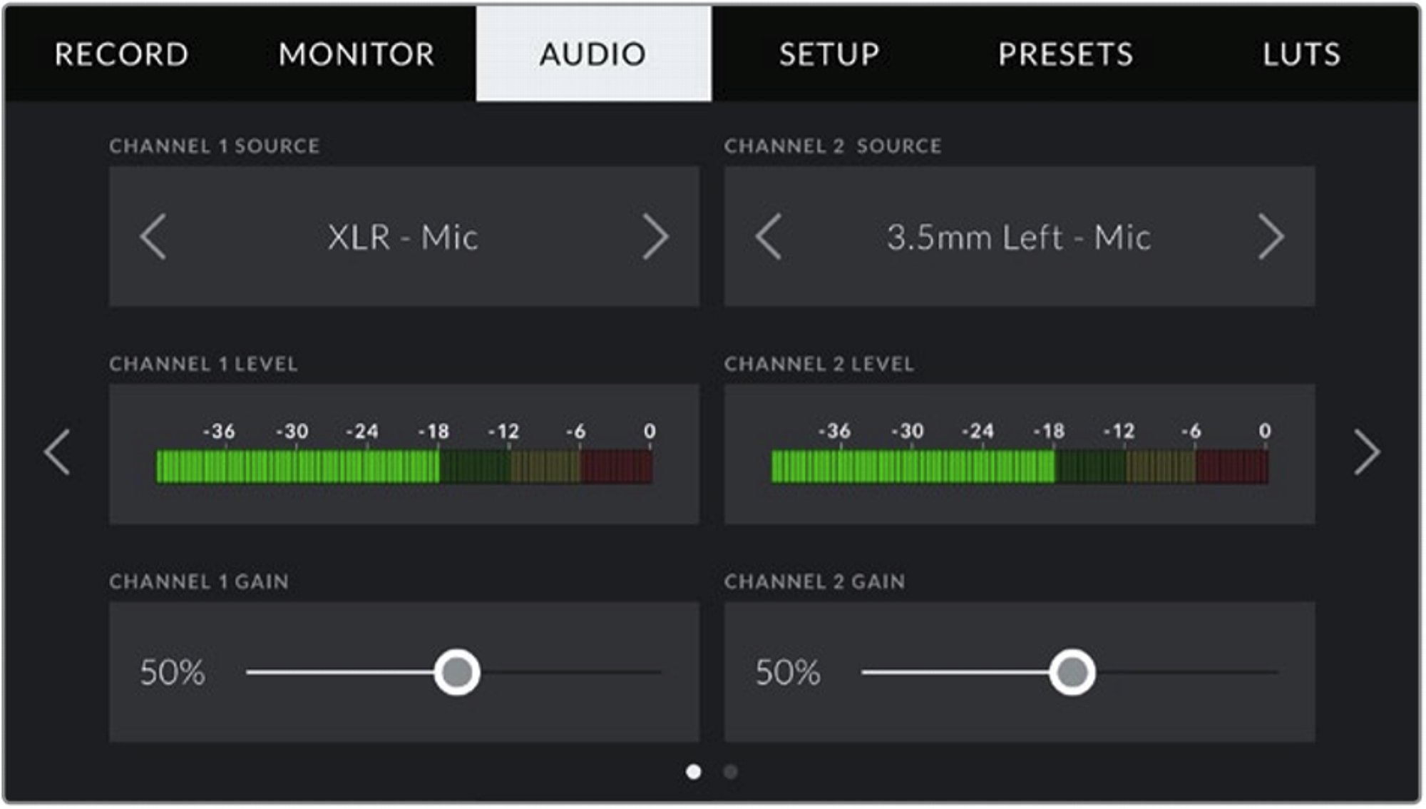
Task: Open the RECORD tab
Action: pyautogui.click(x=121, y=54)
